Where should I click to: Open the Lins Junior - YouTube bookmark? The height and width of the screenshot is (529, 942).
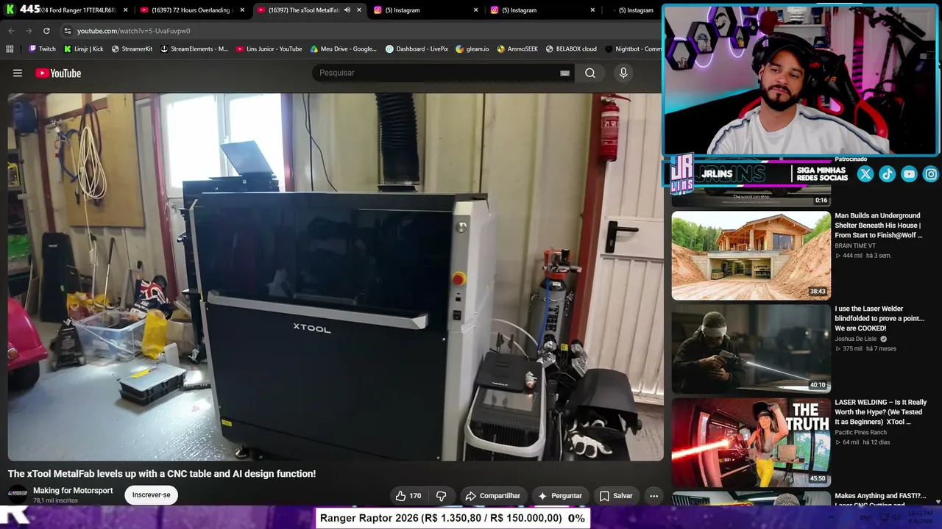[x=269, y=49]
